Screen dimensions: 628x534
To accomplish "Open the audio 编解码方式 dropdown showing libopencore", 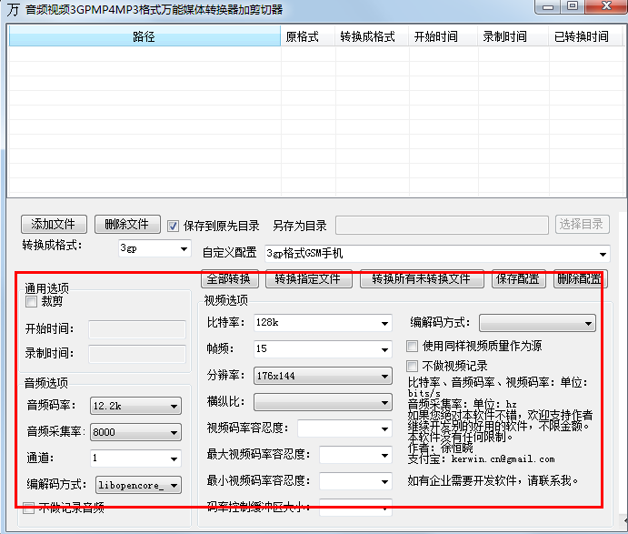I will (138, 485).
